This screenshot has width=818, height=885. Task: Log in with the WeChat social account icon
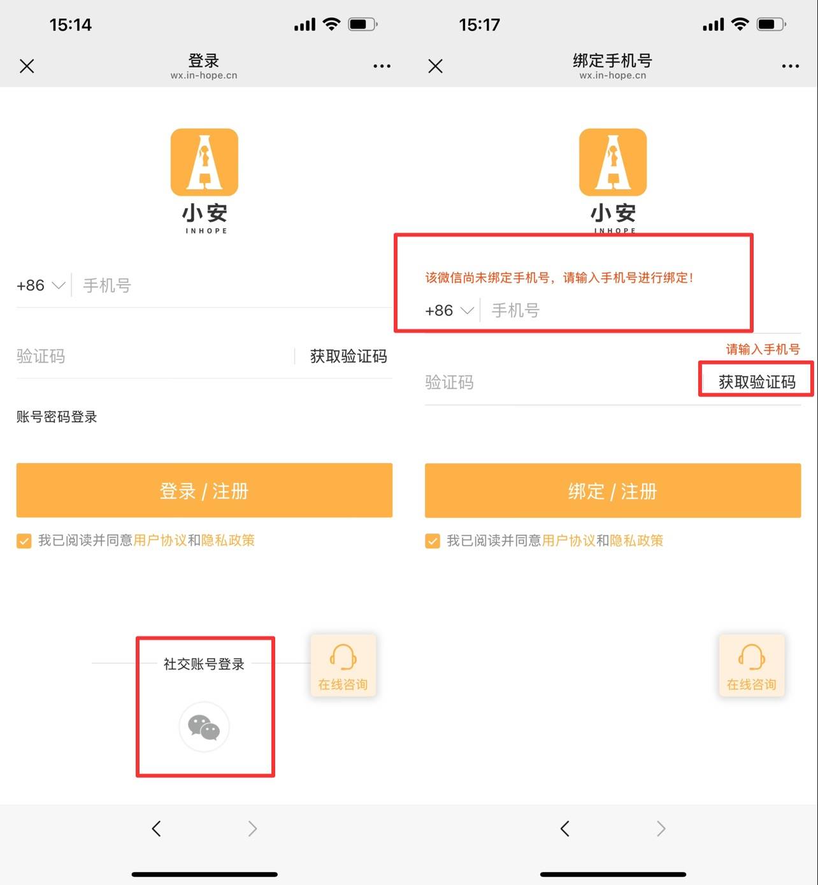click(204, 727)
